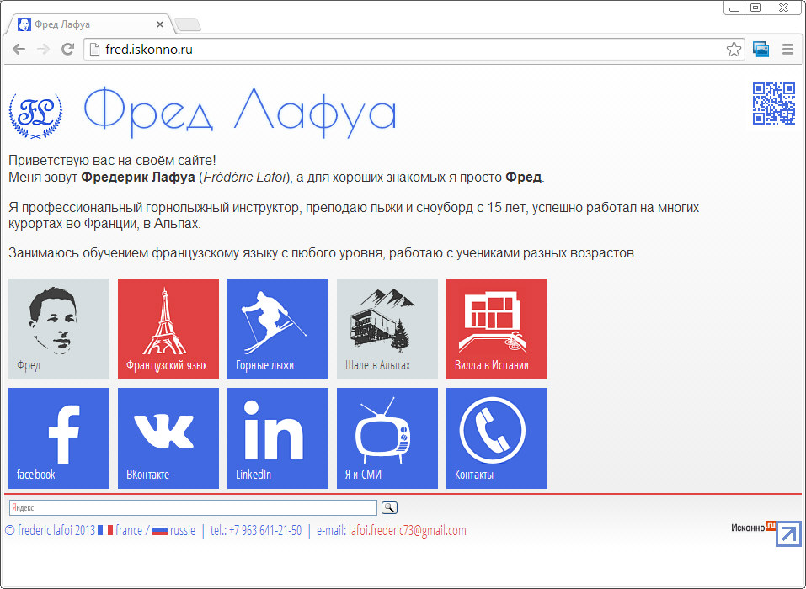Click the browser forward arrow
This screenshot has width=806, height=589.
coord(43,50)
